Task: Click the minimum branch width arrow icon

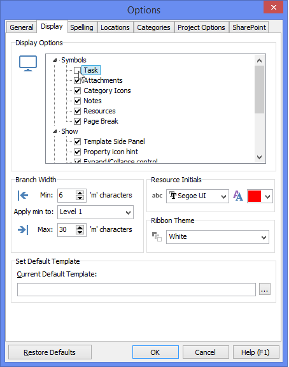Action: 23,195
